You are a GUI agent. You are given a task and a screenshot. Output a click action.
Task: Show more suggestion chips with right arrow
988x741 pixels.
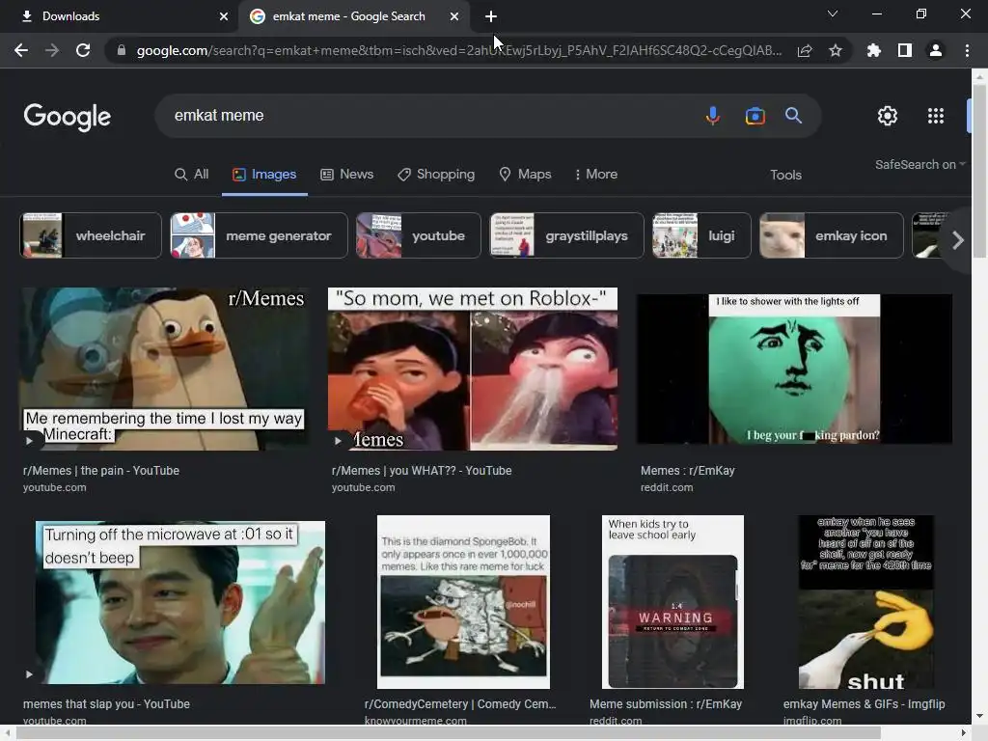[957, 240]
